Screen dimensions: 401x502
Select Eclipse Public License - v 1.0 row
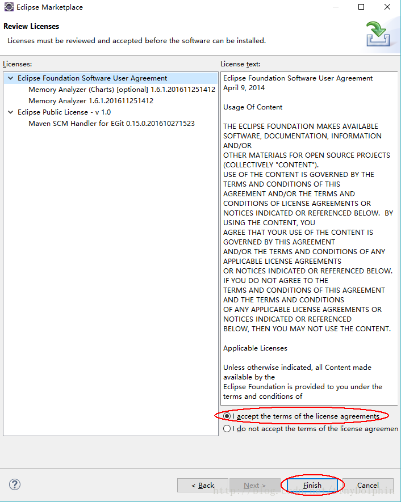point(64,112)
